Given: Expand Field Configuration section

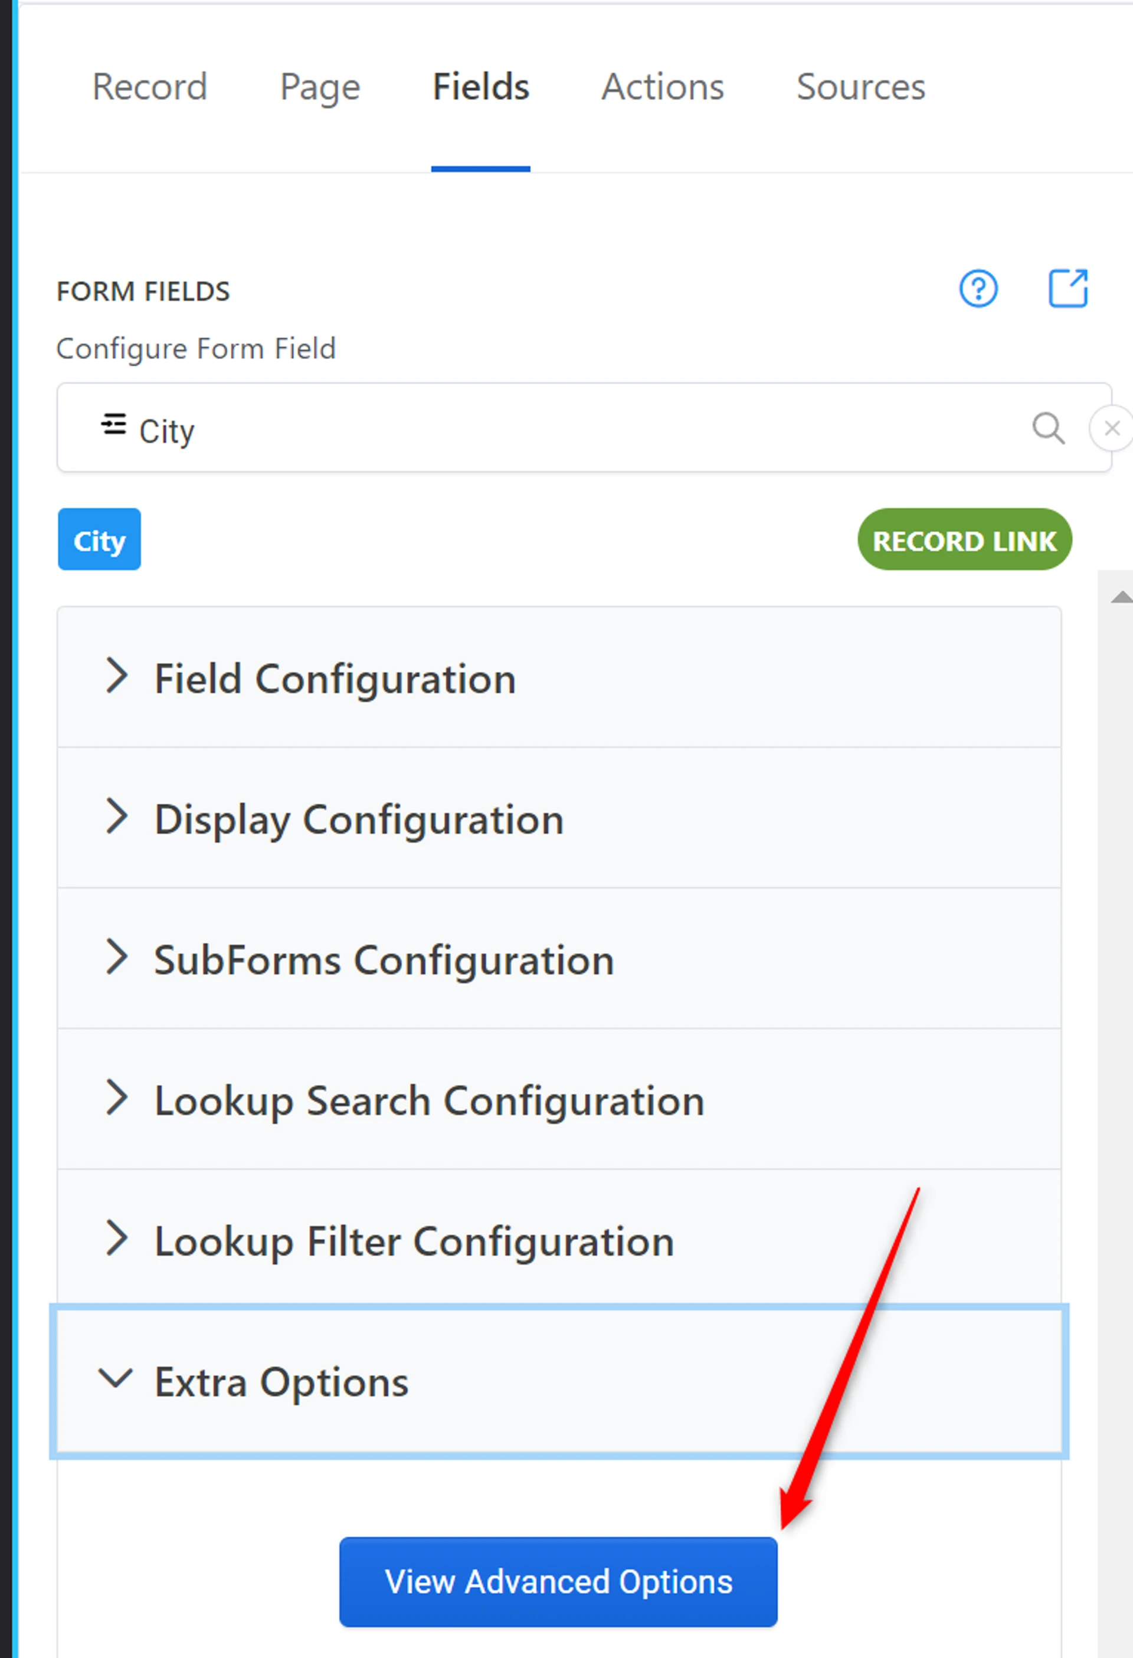Looking at the screenshot, I should [335, 678].
